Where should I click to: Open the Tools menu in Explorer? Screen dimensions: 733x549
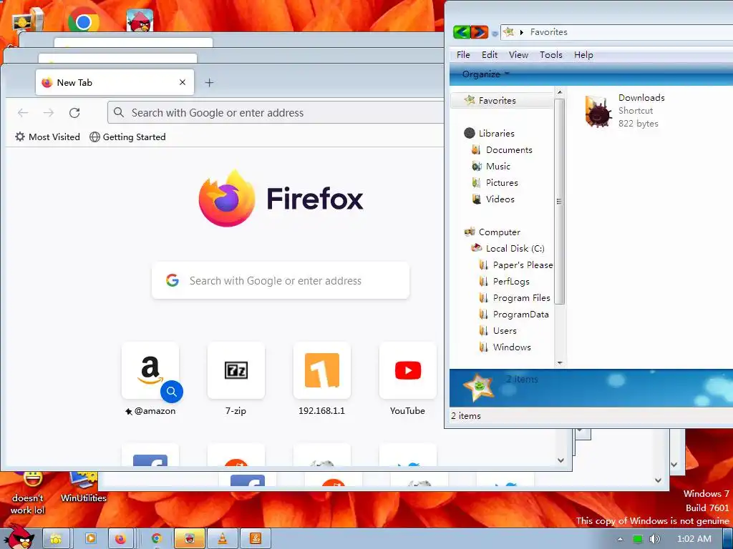point(551,54)
